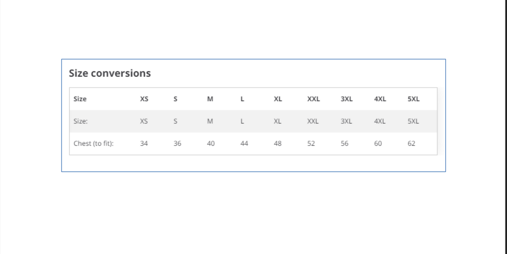This screenshot has height=254, width=507.
Task: Select the bold L column header
Action: (242, 99)
